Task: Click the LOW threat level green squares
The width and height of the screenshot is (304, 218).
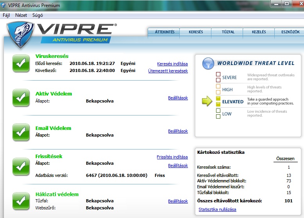Action: pos(218,114)
